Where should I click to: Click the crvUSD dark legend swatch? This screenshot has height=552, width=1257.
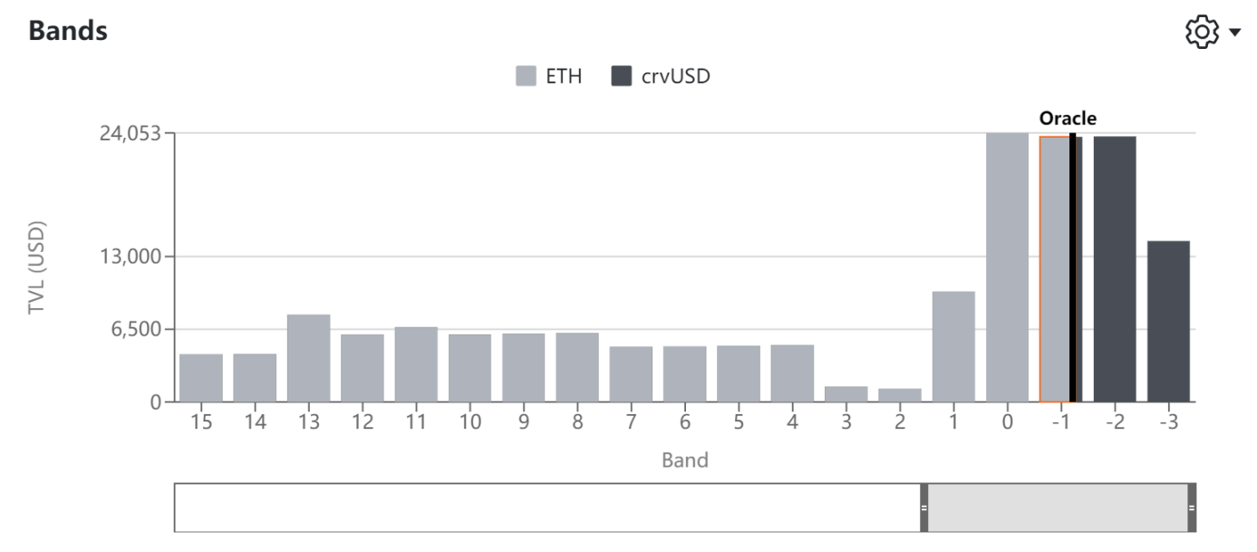pyautogui.click(x=622, y=76)
